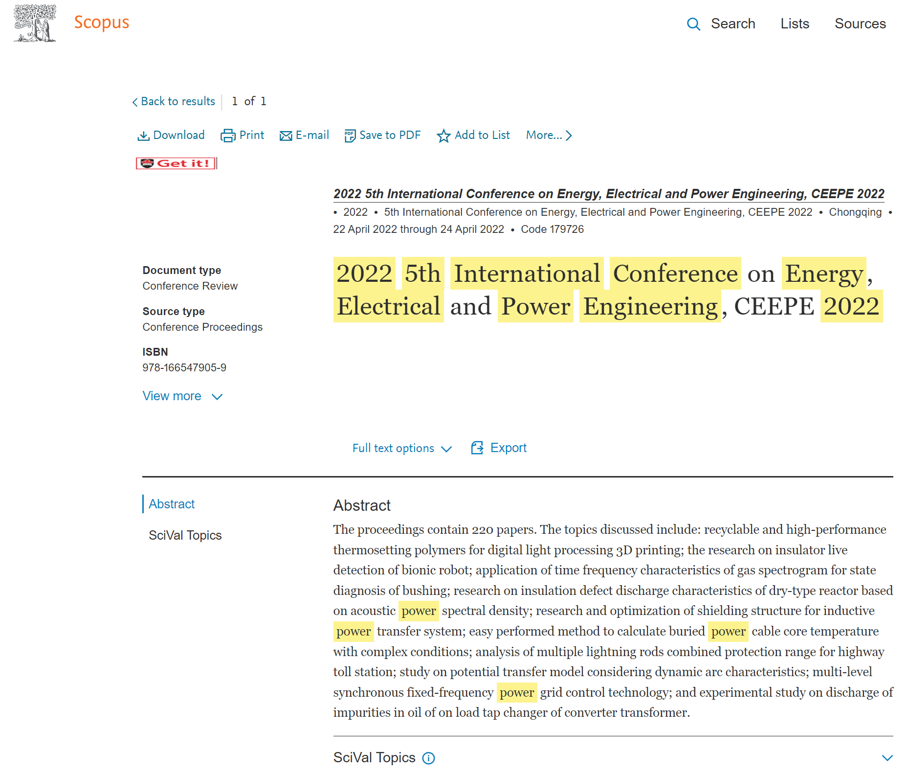Click the Add to List text
Viewport: 908px width, 774px height.
tap(482, 135)
